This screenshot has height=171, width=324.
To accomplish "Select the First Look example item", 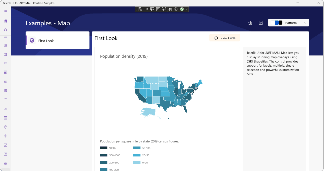I will (x=57, y=41).
